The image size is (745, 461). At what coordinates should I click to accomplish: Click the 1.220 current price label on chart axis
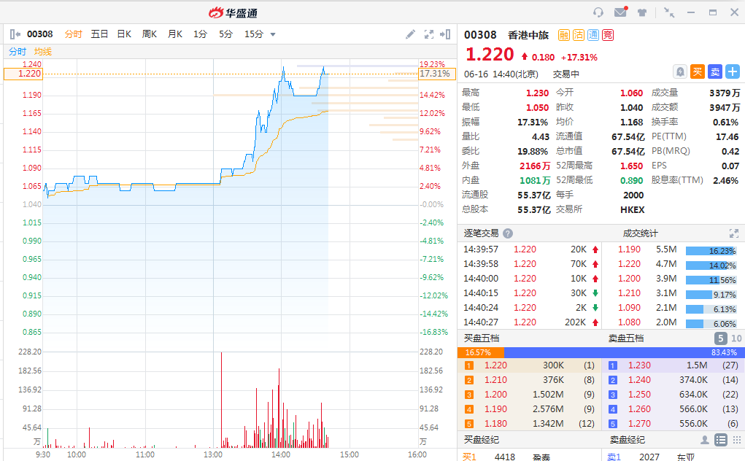point(23,74)
